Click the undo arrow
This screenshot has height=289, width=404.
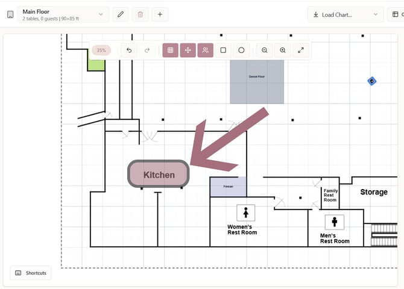[129, 51]
